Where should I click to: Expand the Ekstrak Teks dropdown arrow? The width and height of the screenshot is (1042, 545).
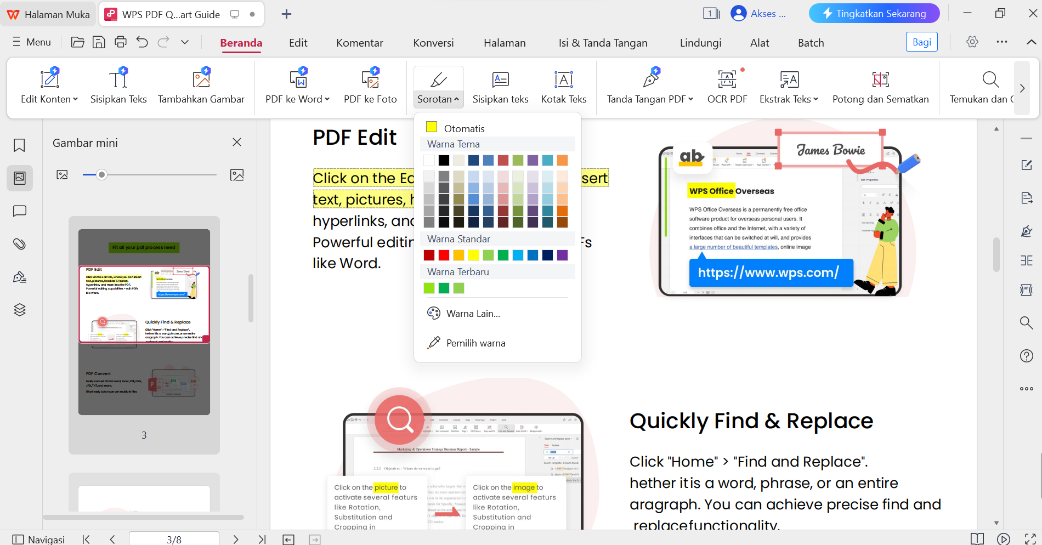pyautogui.click(x=815, y=99)
